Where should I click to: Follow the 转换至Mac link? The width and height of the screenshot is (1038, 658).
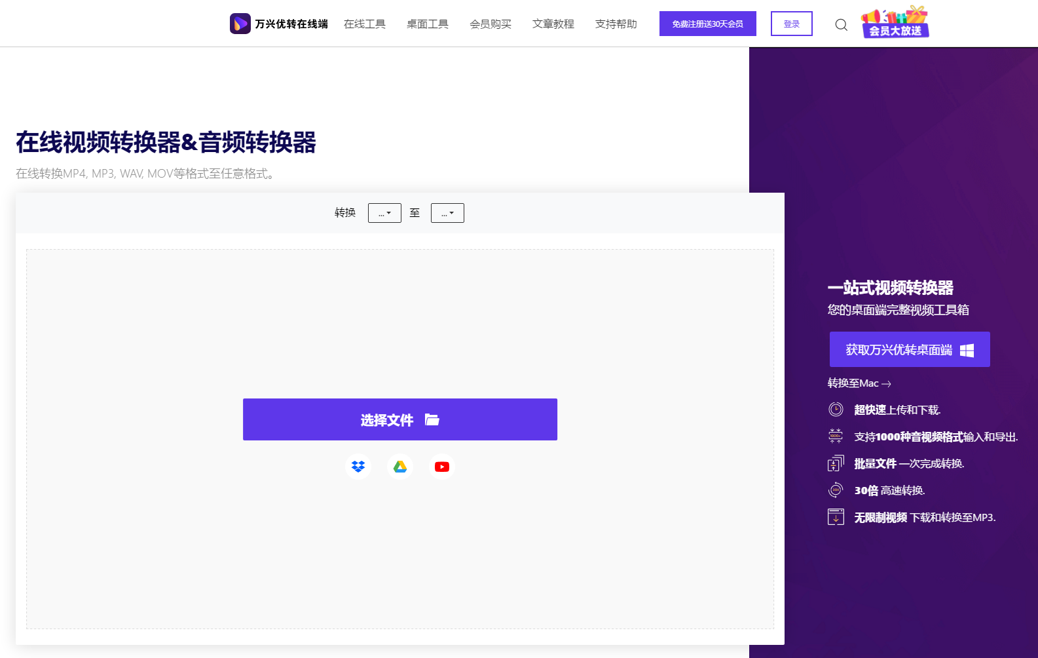point(859,383)
